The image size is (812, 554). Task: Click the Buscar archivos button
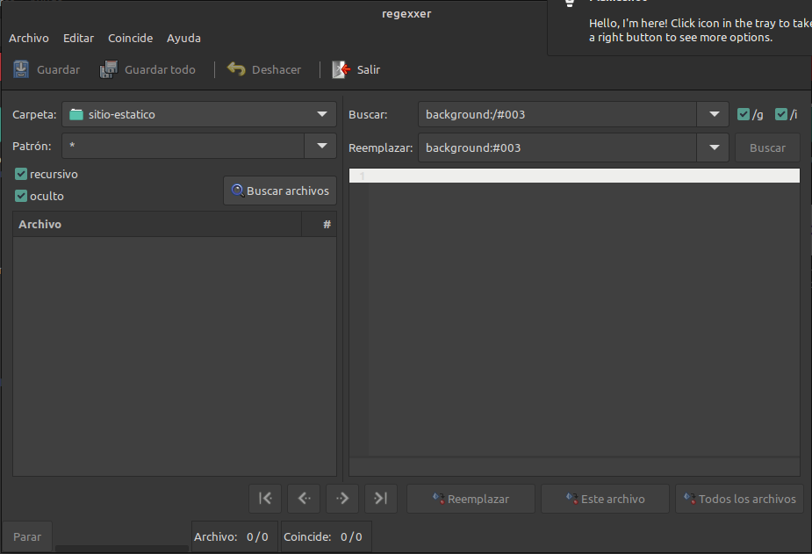(x=280, y=191)
